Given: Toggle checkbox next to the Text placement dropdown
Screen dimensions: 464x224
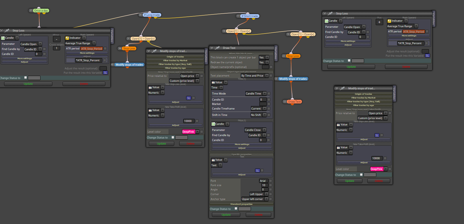Looking at the screenshot, I should [271, 76].
